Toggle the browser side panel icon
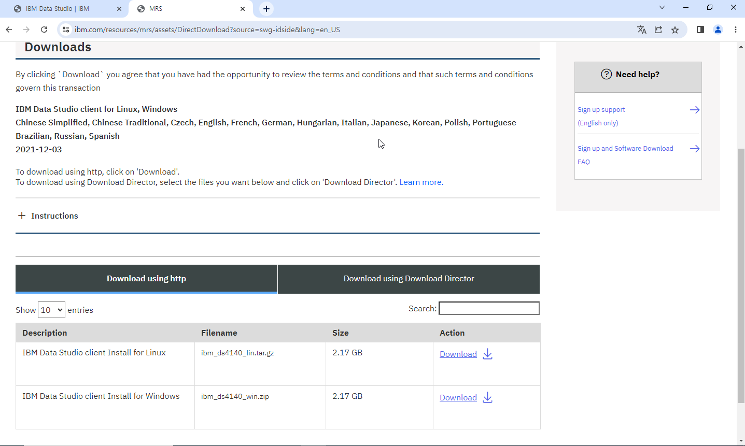Viewport: 745px width, 446px height. (700, 30)
